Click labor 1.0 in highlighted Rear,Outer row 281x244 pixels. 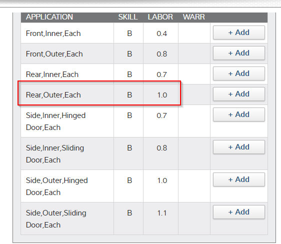click(162, 95)
